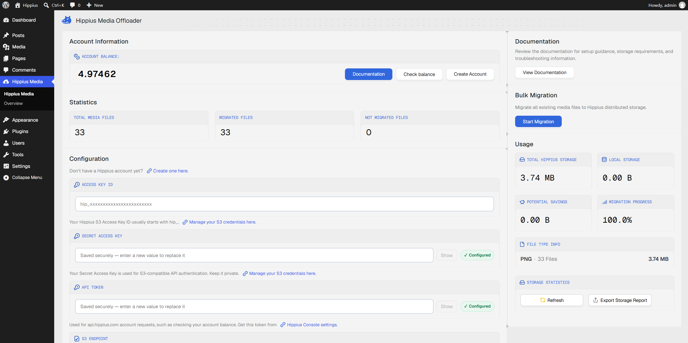
Task: Open the Settings menu in sidebar
Action: point(27,166)
